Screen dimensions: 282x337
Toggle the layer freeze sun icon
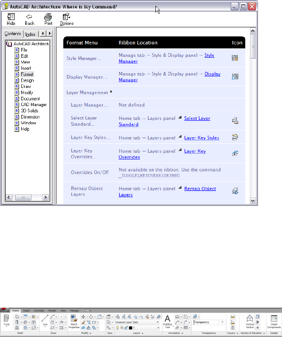coord(121,328)
